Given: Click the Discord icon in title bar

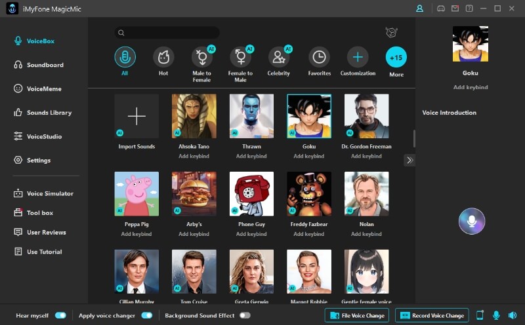Looking at the screenshot, I should (441, 9).
